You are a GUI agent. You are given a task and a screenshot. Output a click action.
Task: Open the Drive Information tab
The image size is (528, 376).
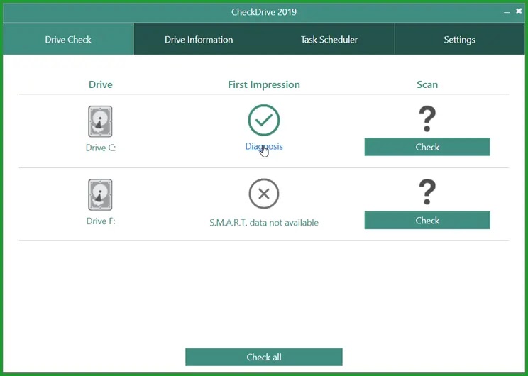199,40
